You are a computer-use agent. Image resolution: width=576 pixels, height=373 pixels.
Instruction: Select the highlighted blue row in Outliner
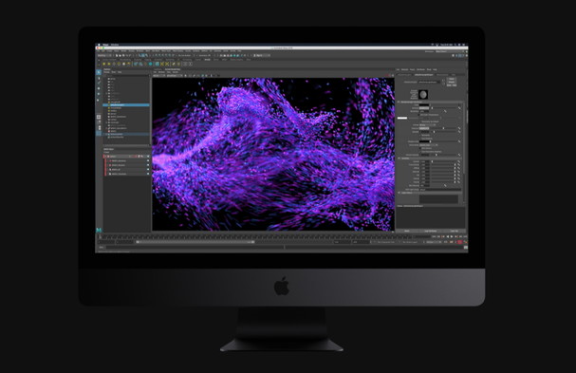coord(127,105)
